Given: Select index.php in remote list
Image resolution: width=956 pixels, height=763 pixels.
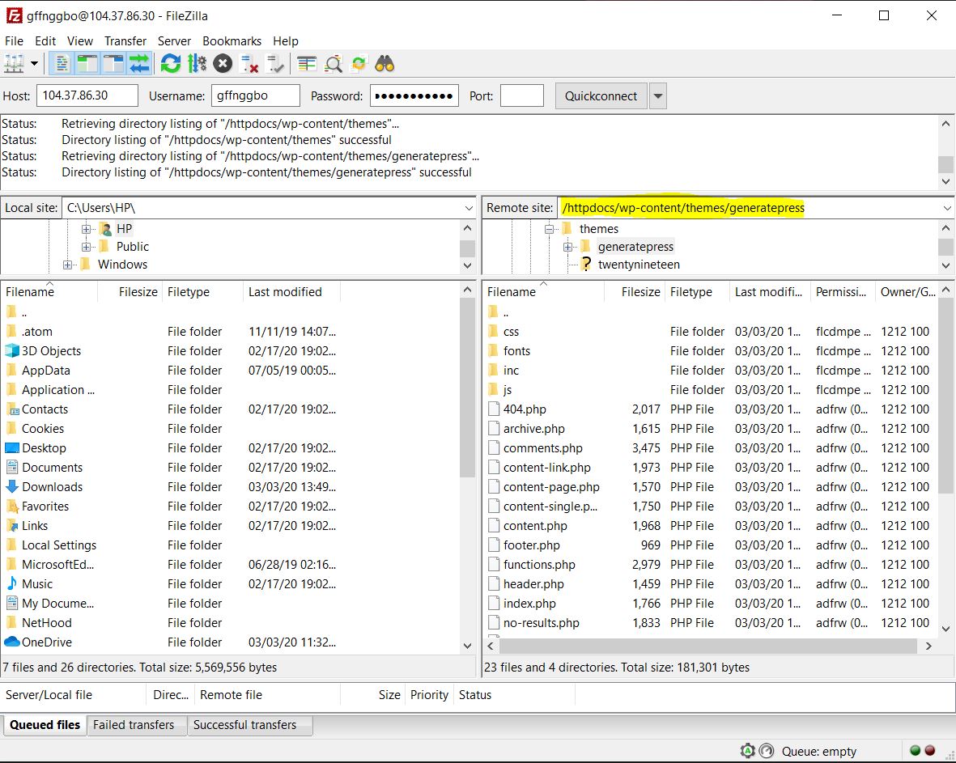Looking at the screenshot, I should [529, 604].
